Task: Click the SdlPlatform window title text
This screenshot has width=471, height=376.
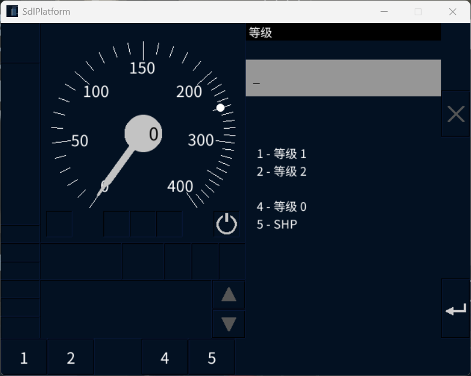Action: pyautogui.click(x=46, y=11)
